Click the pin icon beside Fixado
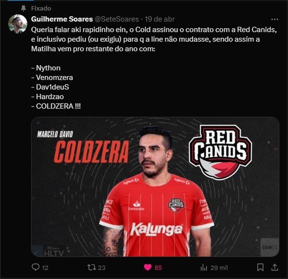Screen dimensions: 288x279 pos(24,9)
